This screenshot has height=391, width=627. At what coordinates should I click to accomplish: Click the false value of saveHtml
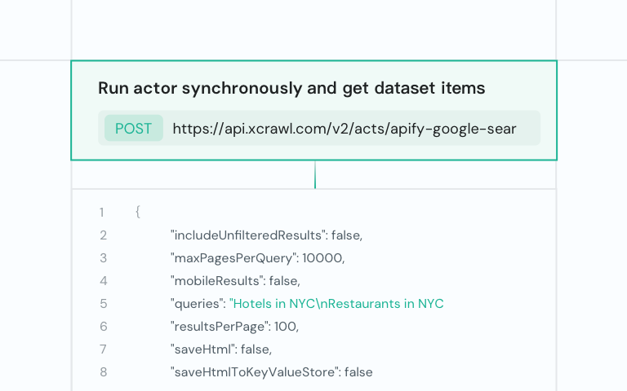256,349
